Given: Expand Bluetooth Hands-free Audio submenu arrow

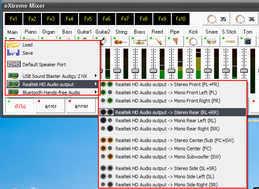Looking at the screenshot, I should click(96, 92).
